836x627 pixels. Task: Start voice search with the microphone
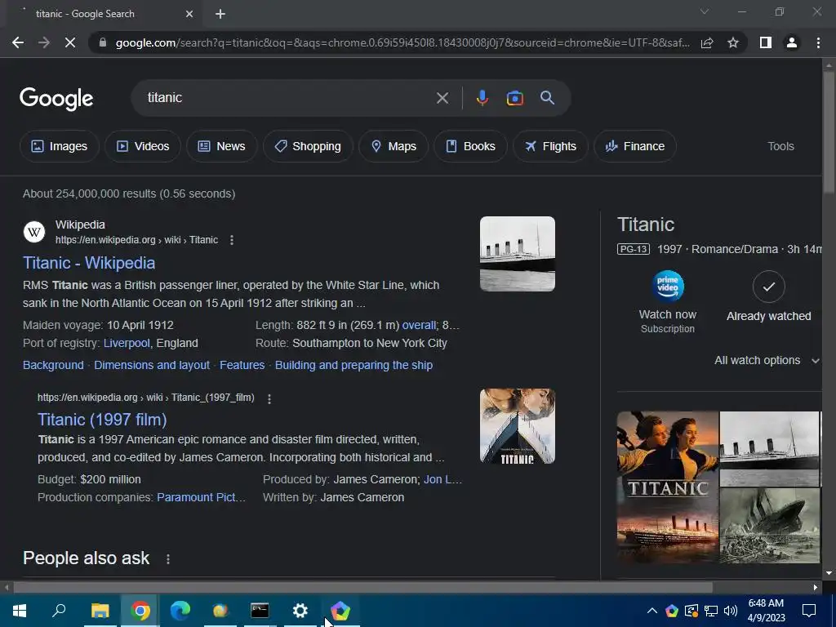[482, 98]
